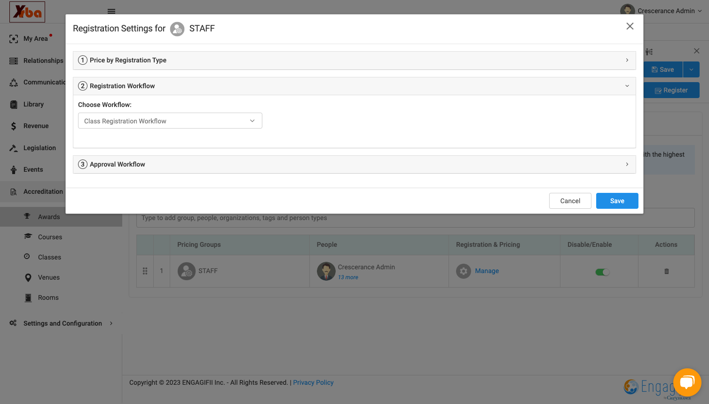Open the Privacy Policy link
This screenshot has height=404, width=709.
pos(313,383)
